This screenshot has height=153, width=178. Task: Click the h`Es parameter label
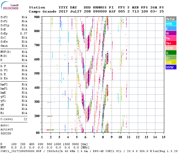point(4,79)
